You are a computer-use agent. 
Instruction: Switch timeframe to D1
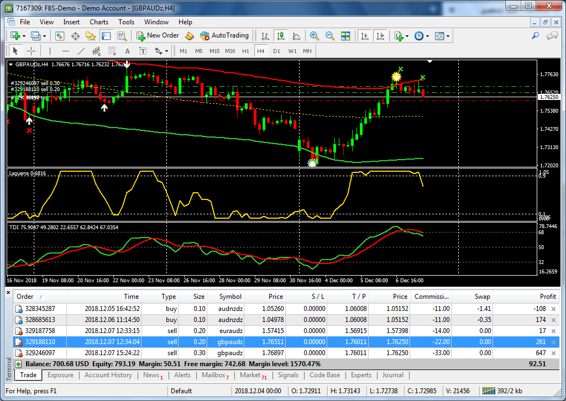click(x=276, y=51)
